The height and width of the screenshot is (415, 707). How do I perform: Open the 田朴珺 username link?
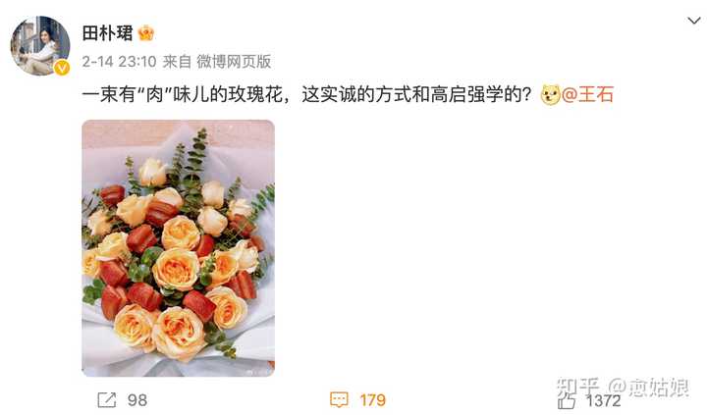click(x=108, y=33)
